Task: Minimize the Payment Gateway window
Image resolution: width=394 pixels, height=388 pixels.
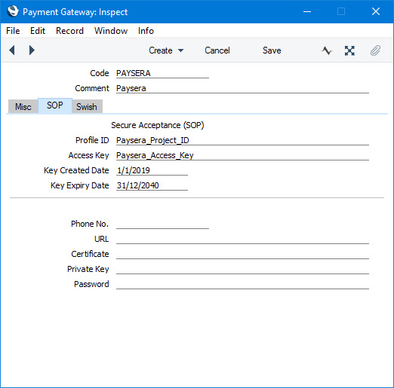Action: point(307,11)
